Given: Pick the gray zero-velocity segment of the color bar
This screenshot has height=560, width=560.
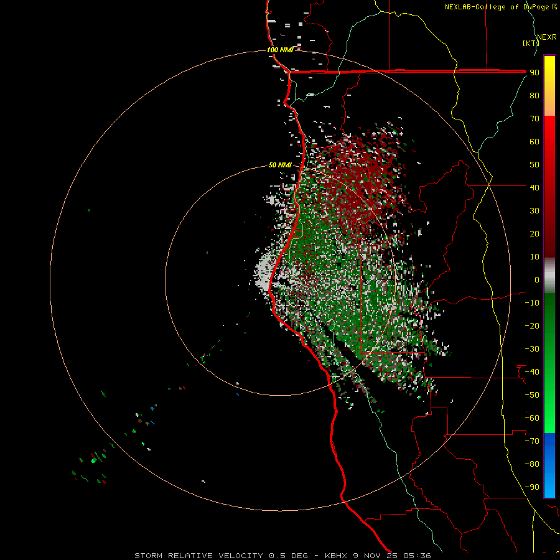Looking at the screenshot, I should point(549,275).
